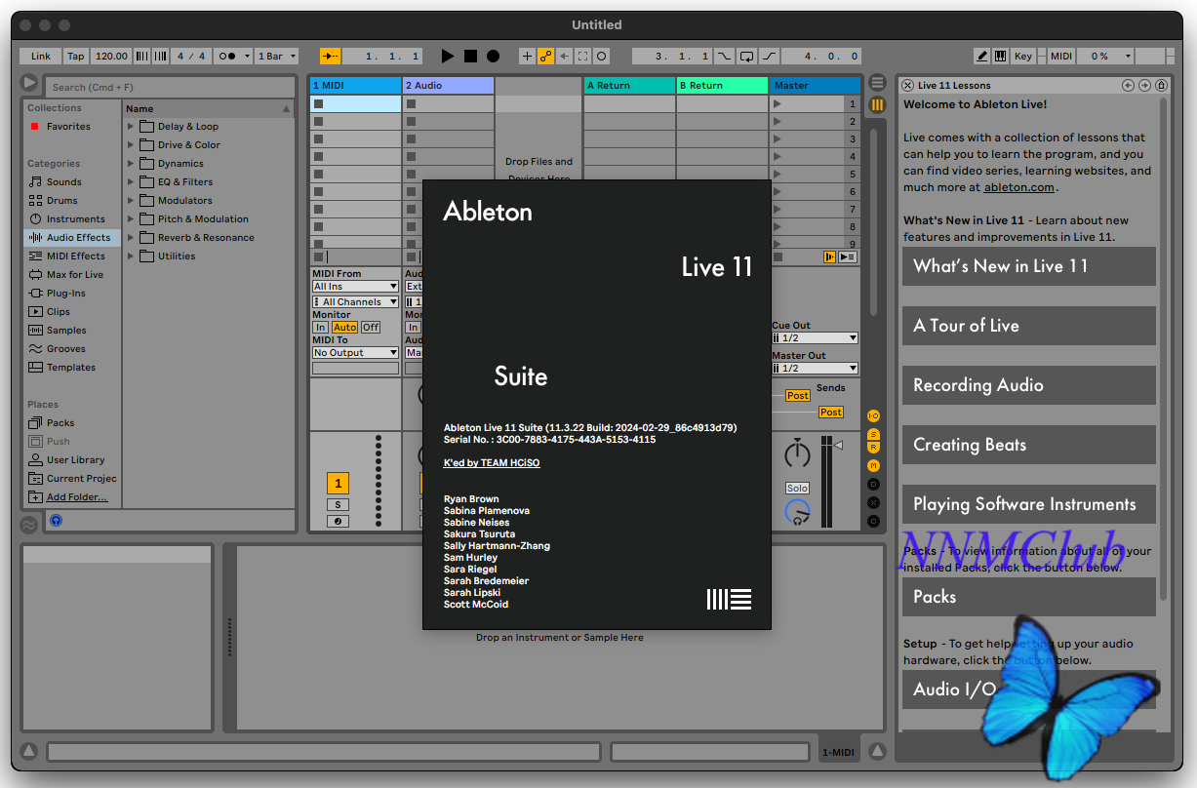Toggle the MIDI map mode switch
The height and width of the screenshot is (788, 1197).
click(1060, 57)
